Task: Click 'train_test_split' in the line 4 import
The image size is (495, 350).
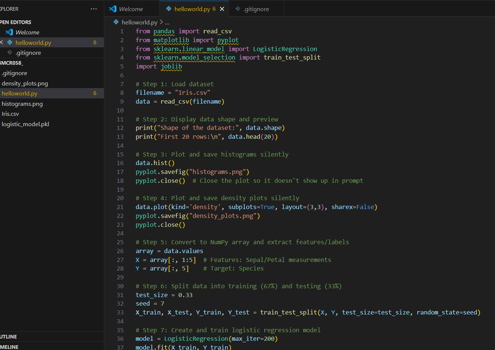Action: pyautogui.click(x=292, y=58)
